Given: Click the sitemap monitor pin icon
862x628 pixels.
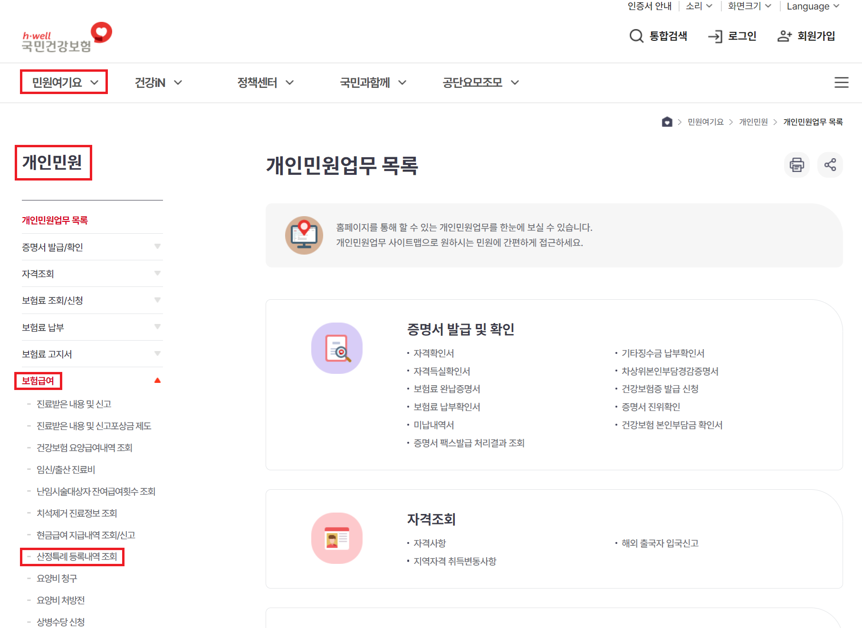Looking at the screenshot, I should pyautogui.click(x=304, y=235).
